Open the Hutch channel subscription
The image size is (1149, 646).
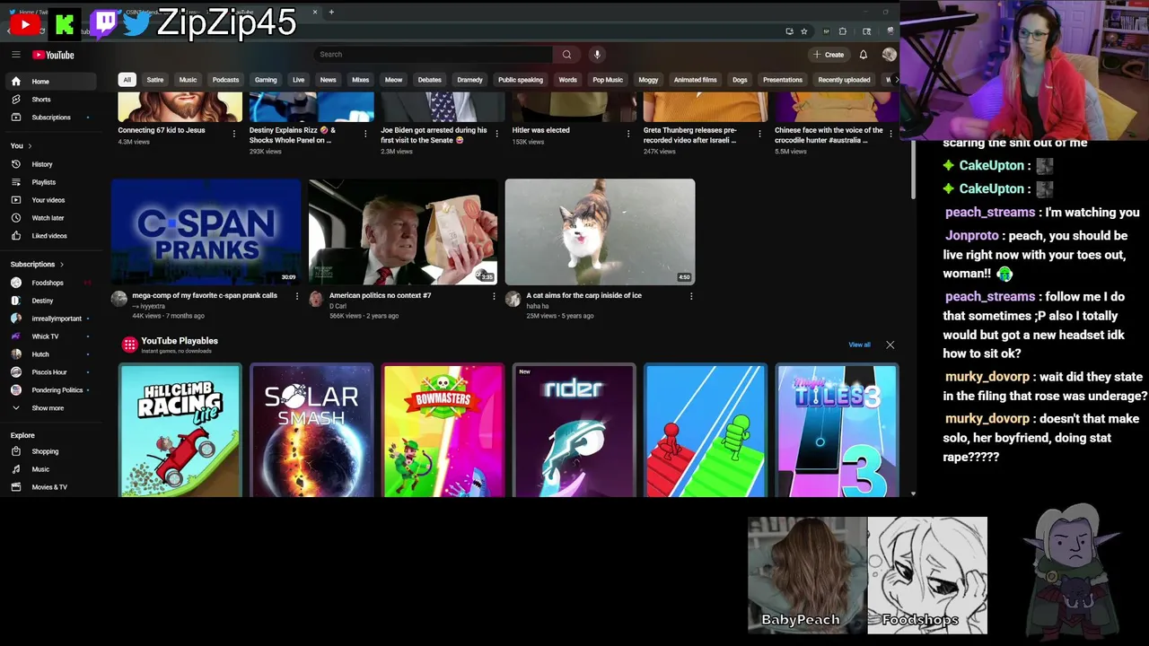52,354
